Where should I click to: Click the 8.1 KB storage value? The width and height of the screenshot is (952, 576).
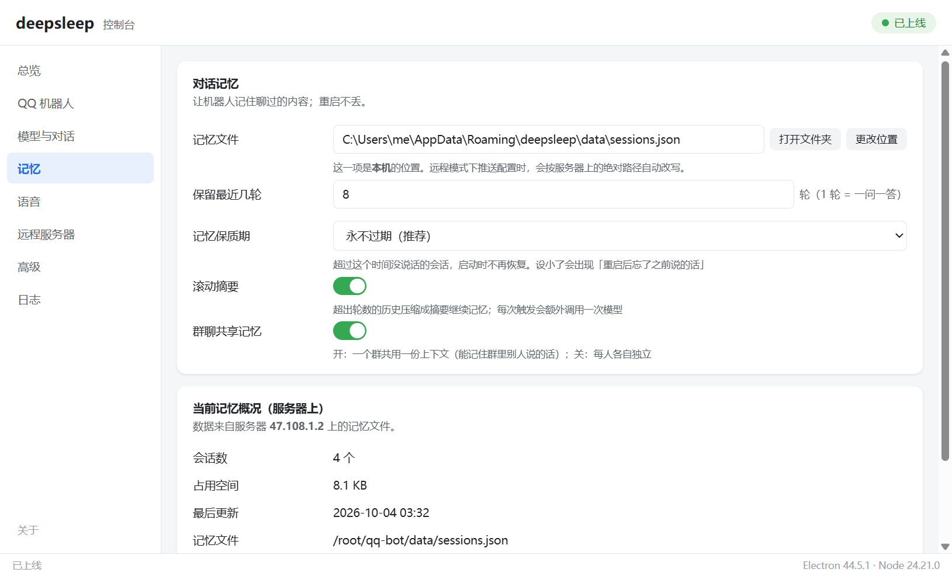[x=350, y=485]
